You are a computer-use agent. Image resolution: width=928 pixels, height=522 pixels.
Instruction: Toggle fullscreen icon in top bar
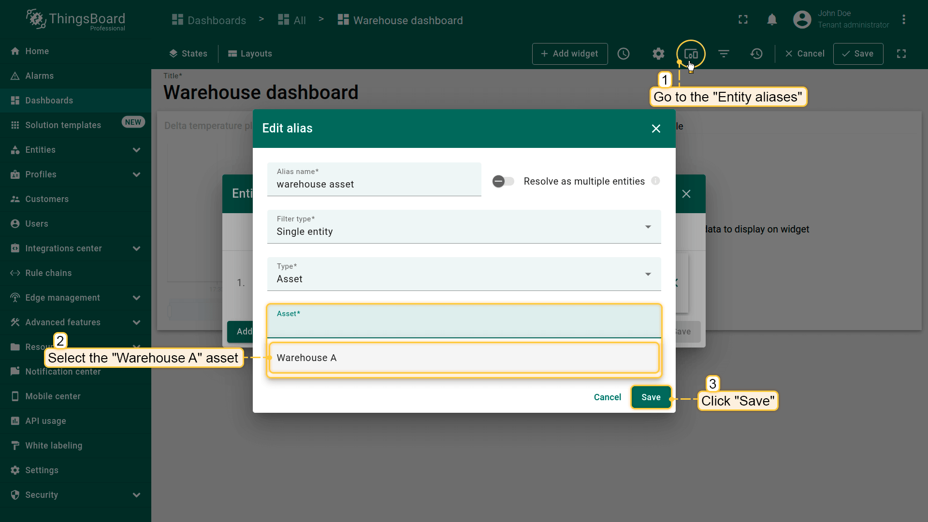point(743,20)
